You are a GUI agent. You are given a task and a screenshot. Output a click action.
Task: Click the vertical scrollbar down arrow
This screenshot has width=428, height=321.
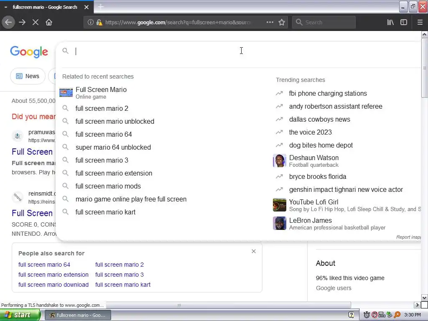click(x=425, y=298)
